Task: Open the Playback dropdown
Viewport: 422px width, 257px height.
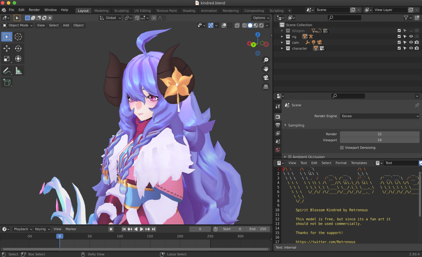Action: (23, 229)
